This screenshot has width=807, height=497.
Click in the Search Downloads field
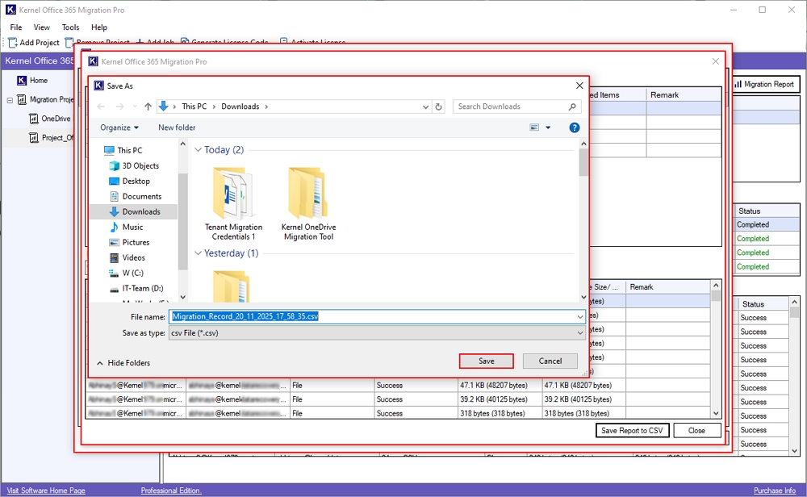[510, 106]
